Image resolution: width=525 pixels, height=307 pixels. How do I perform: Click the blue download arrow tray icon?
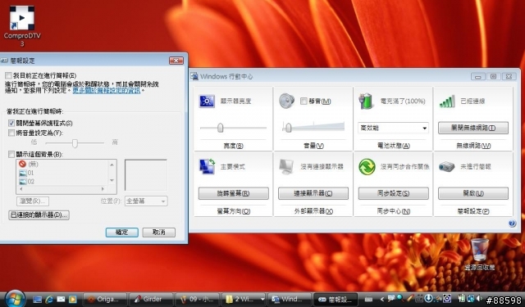point(428,298)
